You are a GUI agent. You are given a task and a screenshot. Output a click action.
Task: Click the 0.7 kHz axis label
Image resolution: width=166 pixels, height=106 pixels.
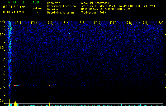[x=2, y=87]
